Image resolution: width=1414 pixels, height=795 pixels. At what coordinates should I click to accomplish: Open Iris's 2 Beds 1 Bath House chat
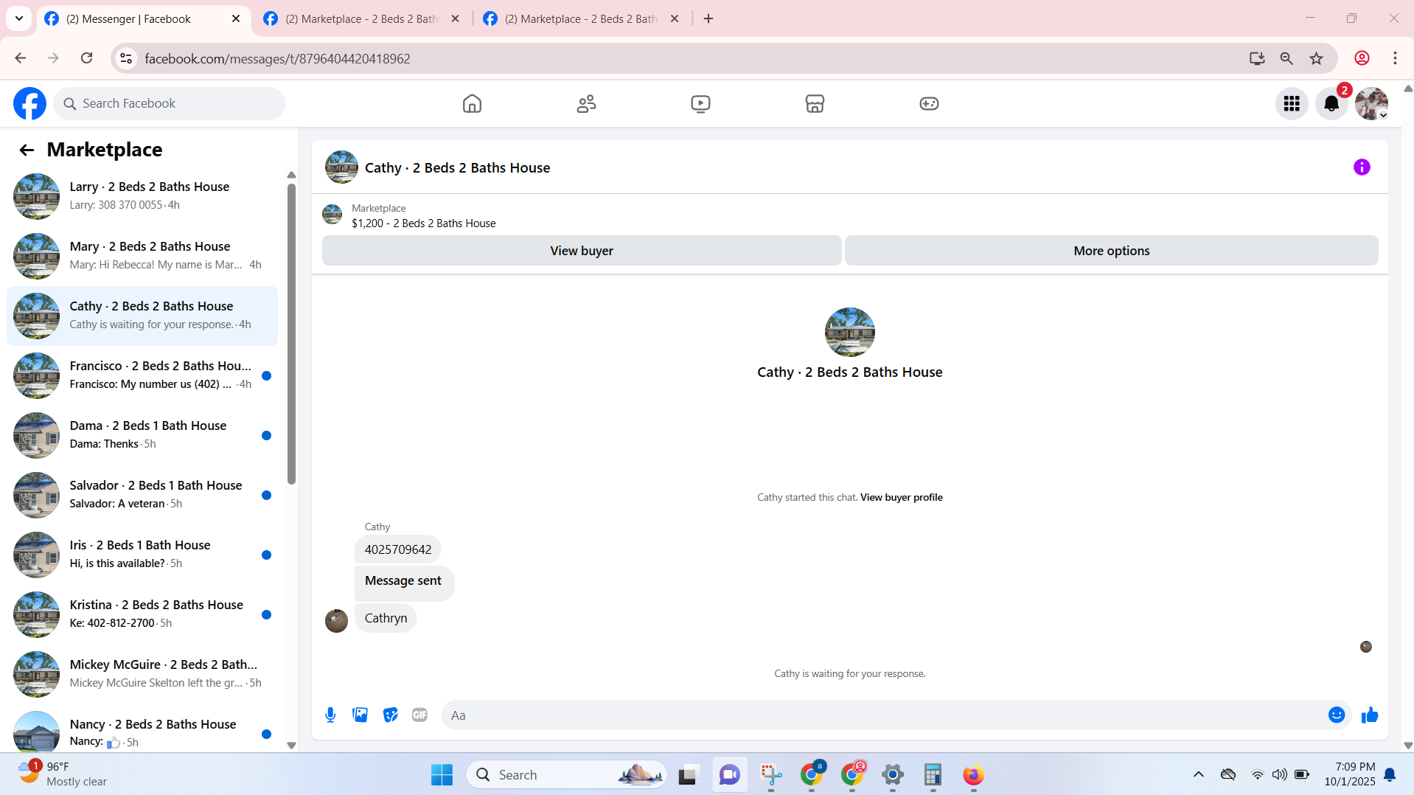click(142, 555)
